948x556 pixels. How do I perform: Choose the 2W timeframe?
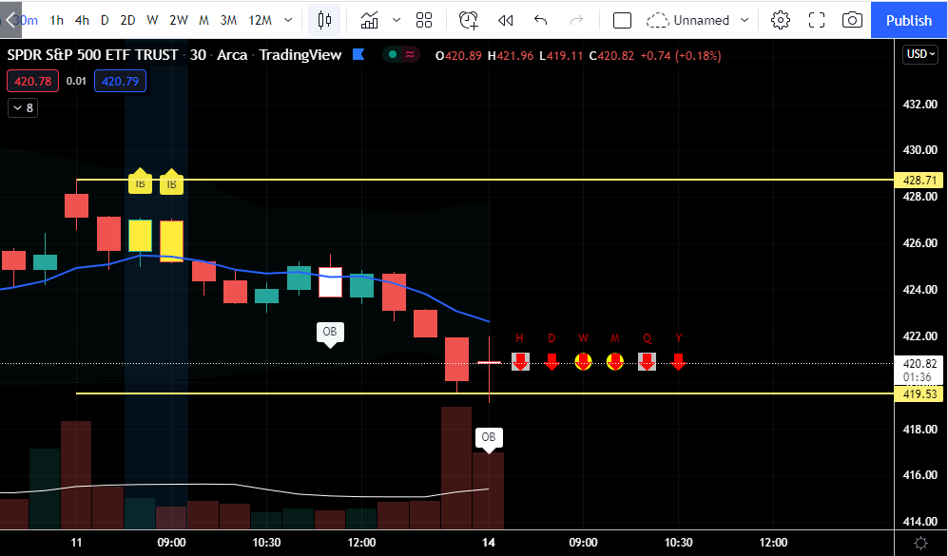click(x=179, y=20)
